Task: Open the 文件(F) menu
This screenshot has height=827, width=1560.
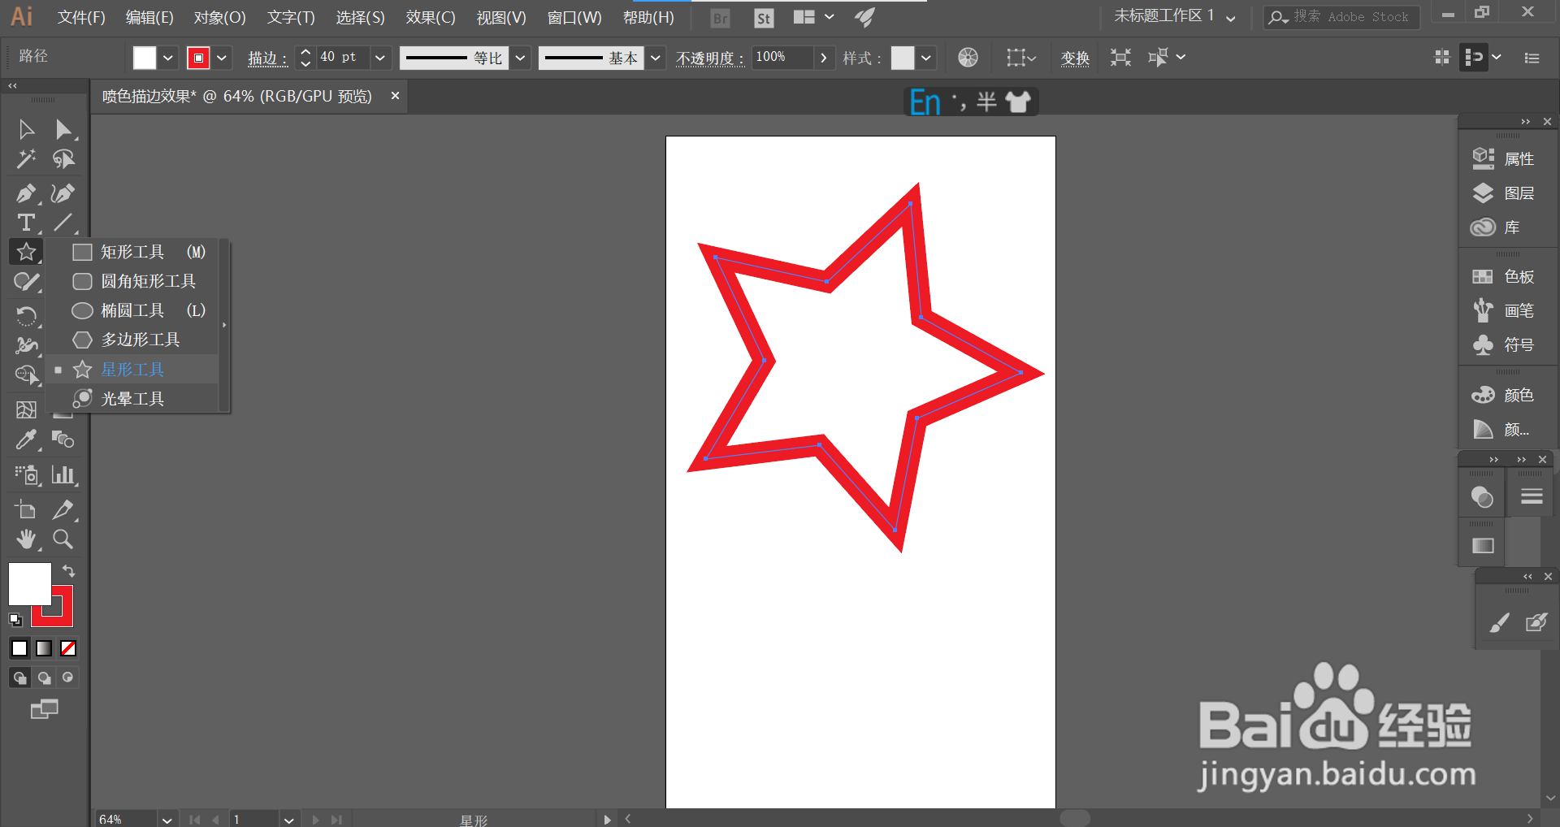Action: click(81, 18)
